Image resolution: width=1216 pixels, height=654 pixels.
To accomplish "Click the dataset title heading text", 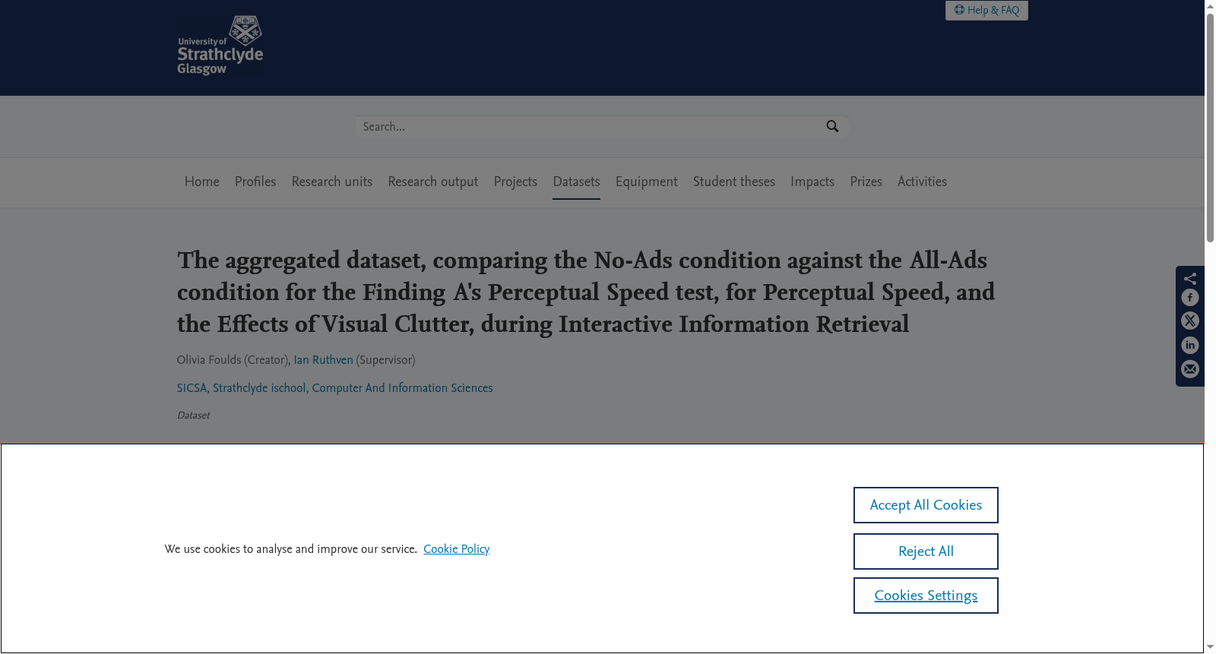I will pos(586,292).
